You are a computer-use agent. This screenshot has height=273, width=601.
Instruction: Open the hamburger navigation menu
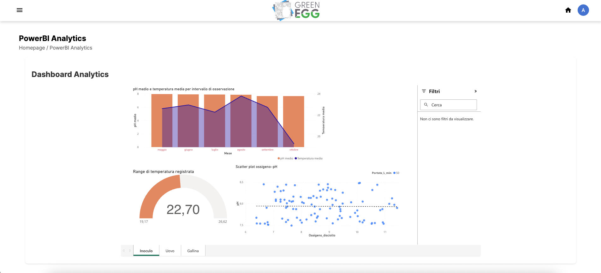(20, 10)
